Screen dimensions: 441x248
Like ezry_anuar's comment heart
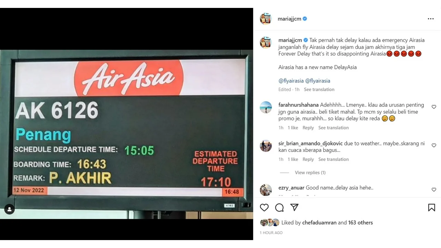click(x=434, y=190)
